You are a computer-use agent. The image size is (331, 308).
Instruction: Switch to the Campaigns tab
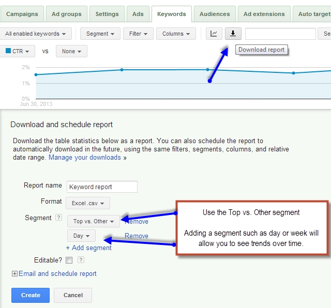coord(22,14)
